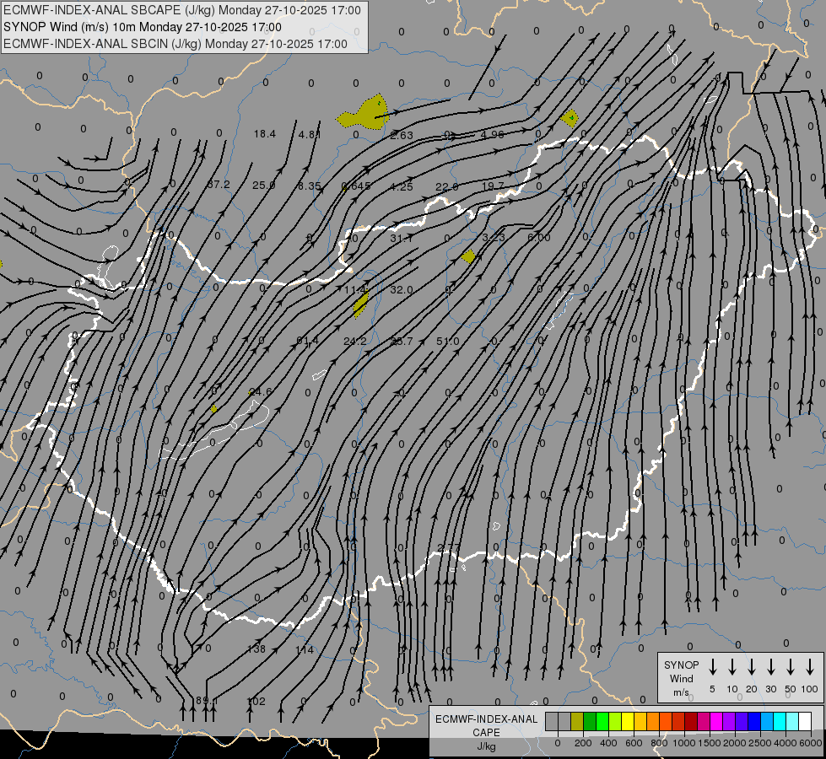Click the 4.81 value near top
826x759 pixels.
point(310,134)
